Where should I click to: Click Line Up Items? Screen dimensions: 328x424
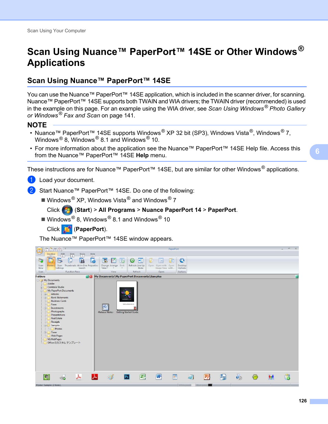coord(141,263)
